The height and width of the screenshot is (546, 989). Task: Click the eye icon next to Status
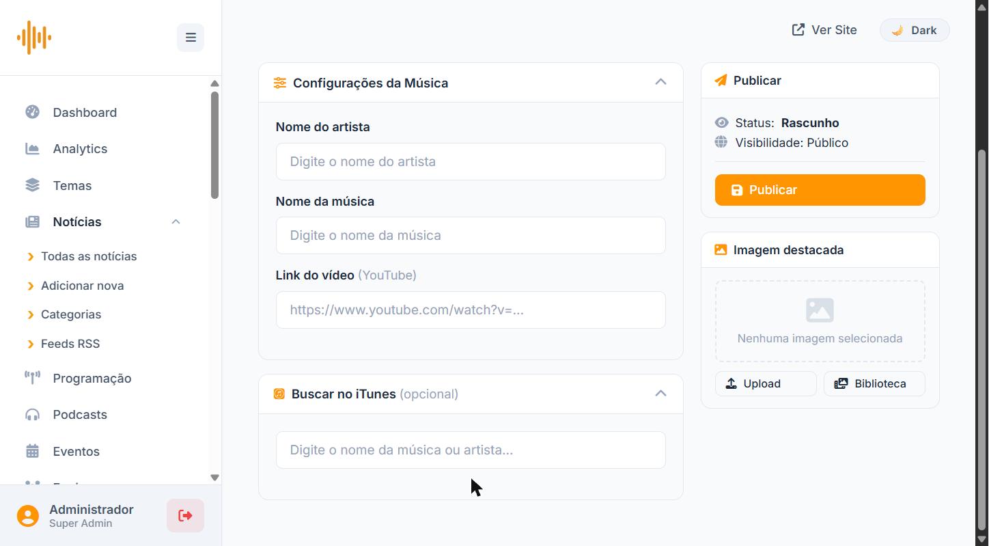pyautogui.click(x=721, y=122)
